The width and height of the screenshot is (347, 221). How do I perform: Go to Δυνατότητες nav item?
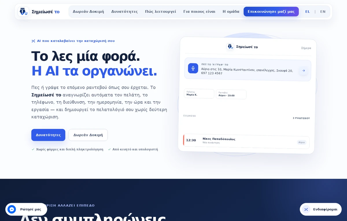124,12
